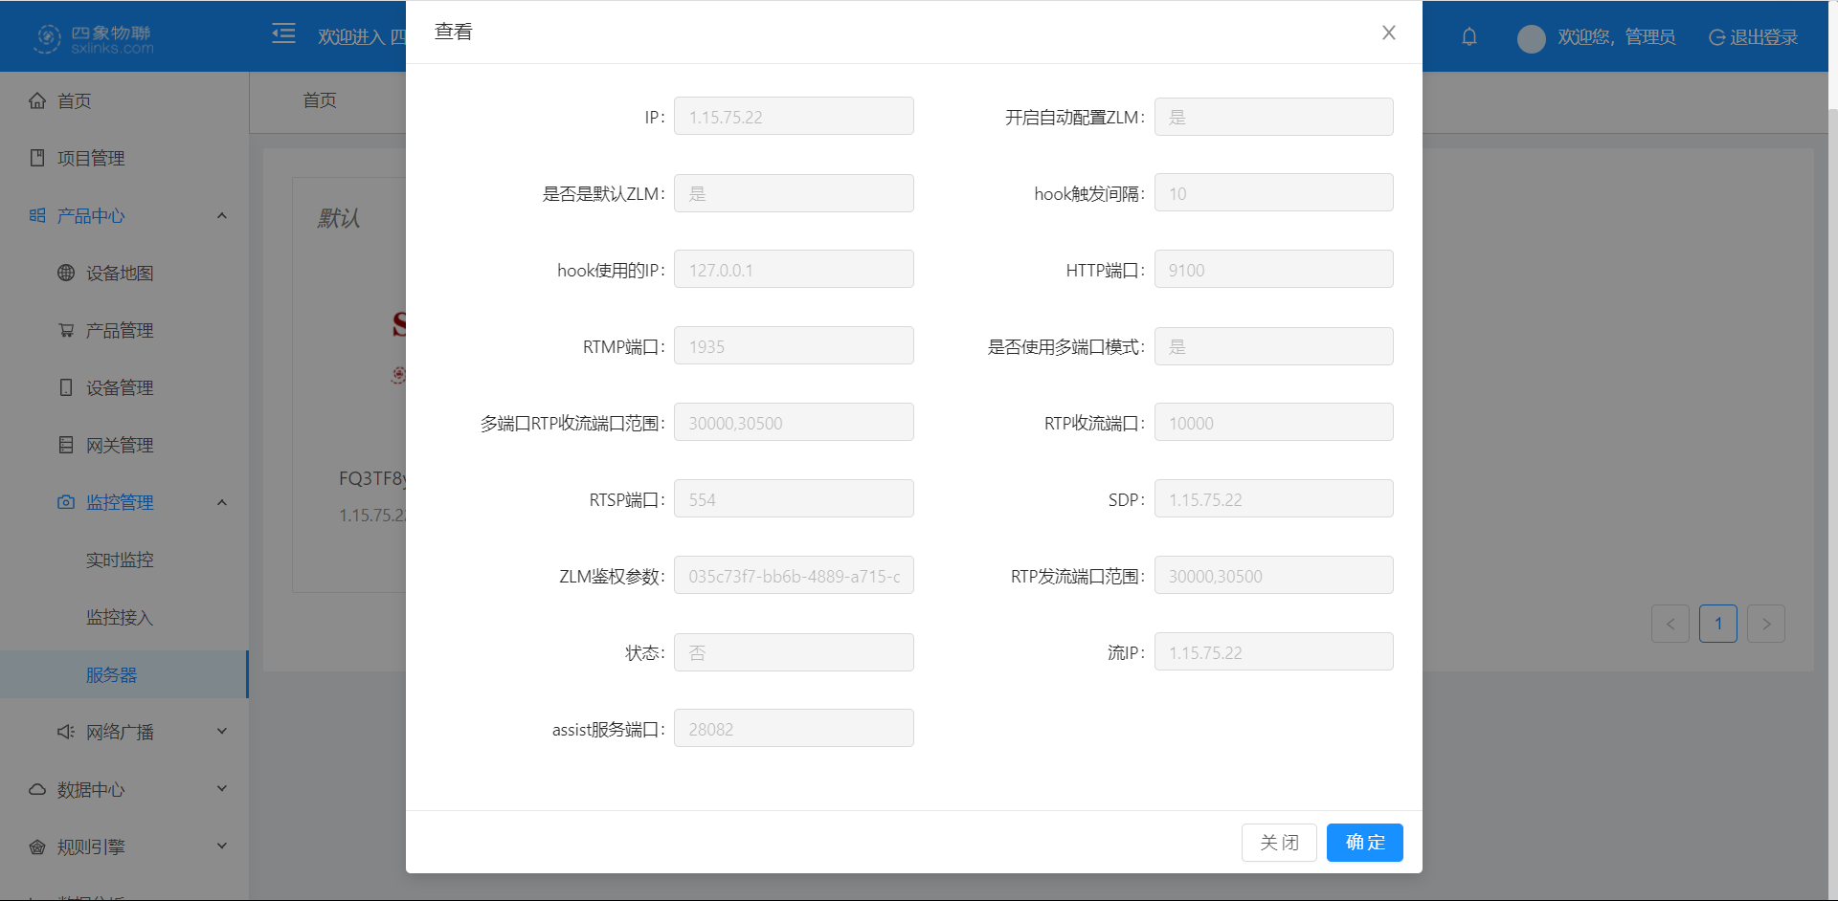Screen dimensions: 1838x901
Task: Collapse the 产品中心 section chevron
Action: pos(222,215)
